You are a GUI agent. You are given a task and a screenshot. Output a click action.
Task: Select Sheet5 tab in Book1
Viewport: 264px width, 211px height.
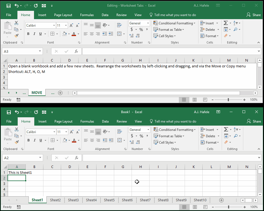pyautogui.click(x=109, y=200)
